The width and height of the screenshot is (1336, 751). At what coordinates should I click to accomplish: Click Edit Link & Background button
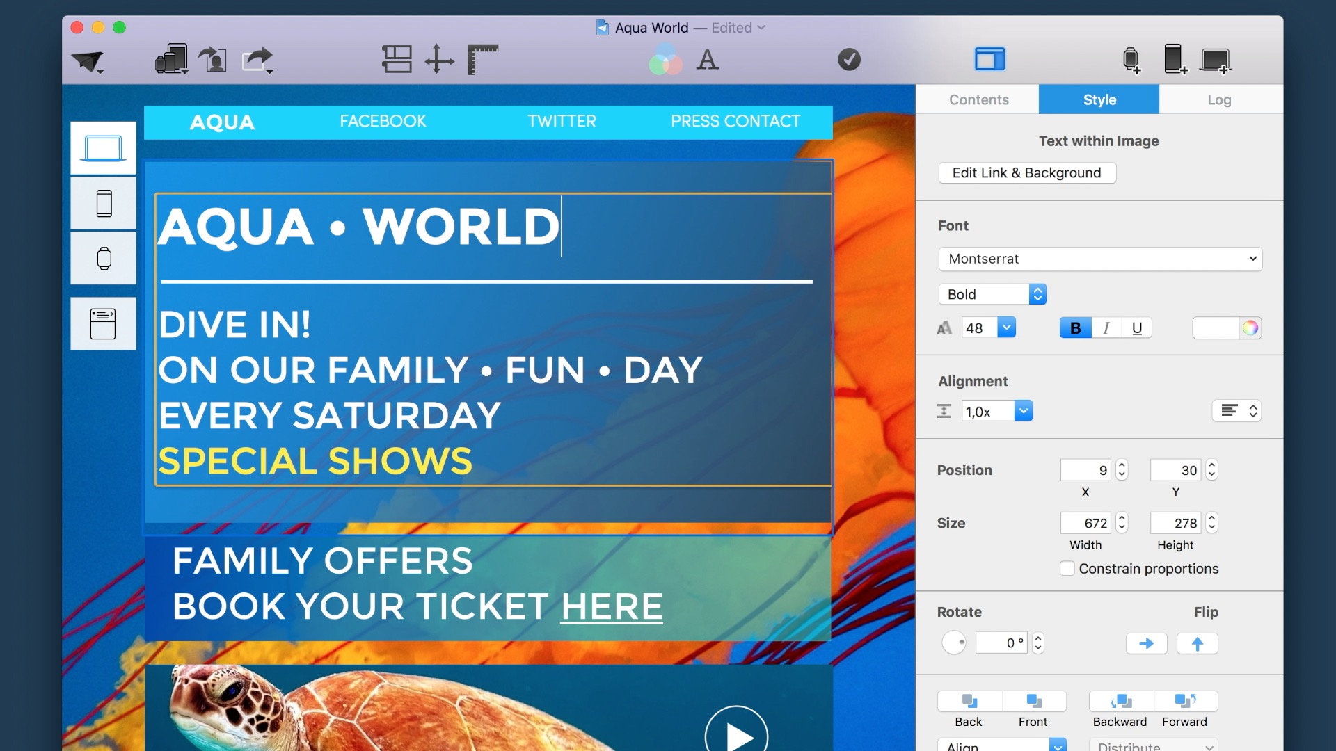click(1027, 173)
